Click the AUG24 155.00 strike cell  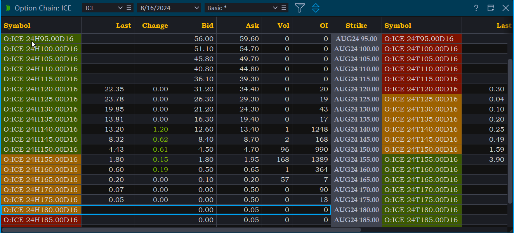[356, 159]
